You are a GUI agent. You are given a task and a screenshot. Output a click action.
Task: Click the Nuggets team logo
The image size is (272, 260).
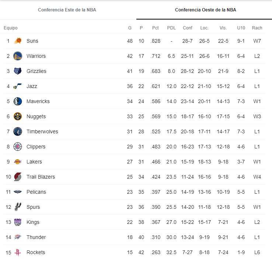pos(18,116)
